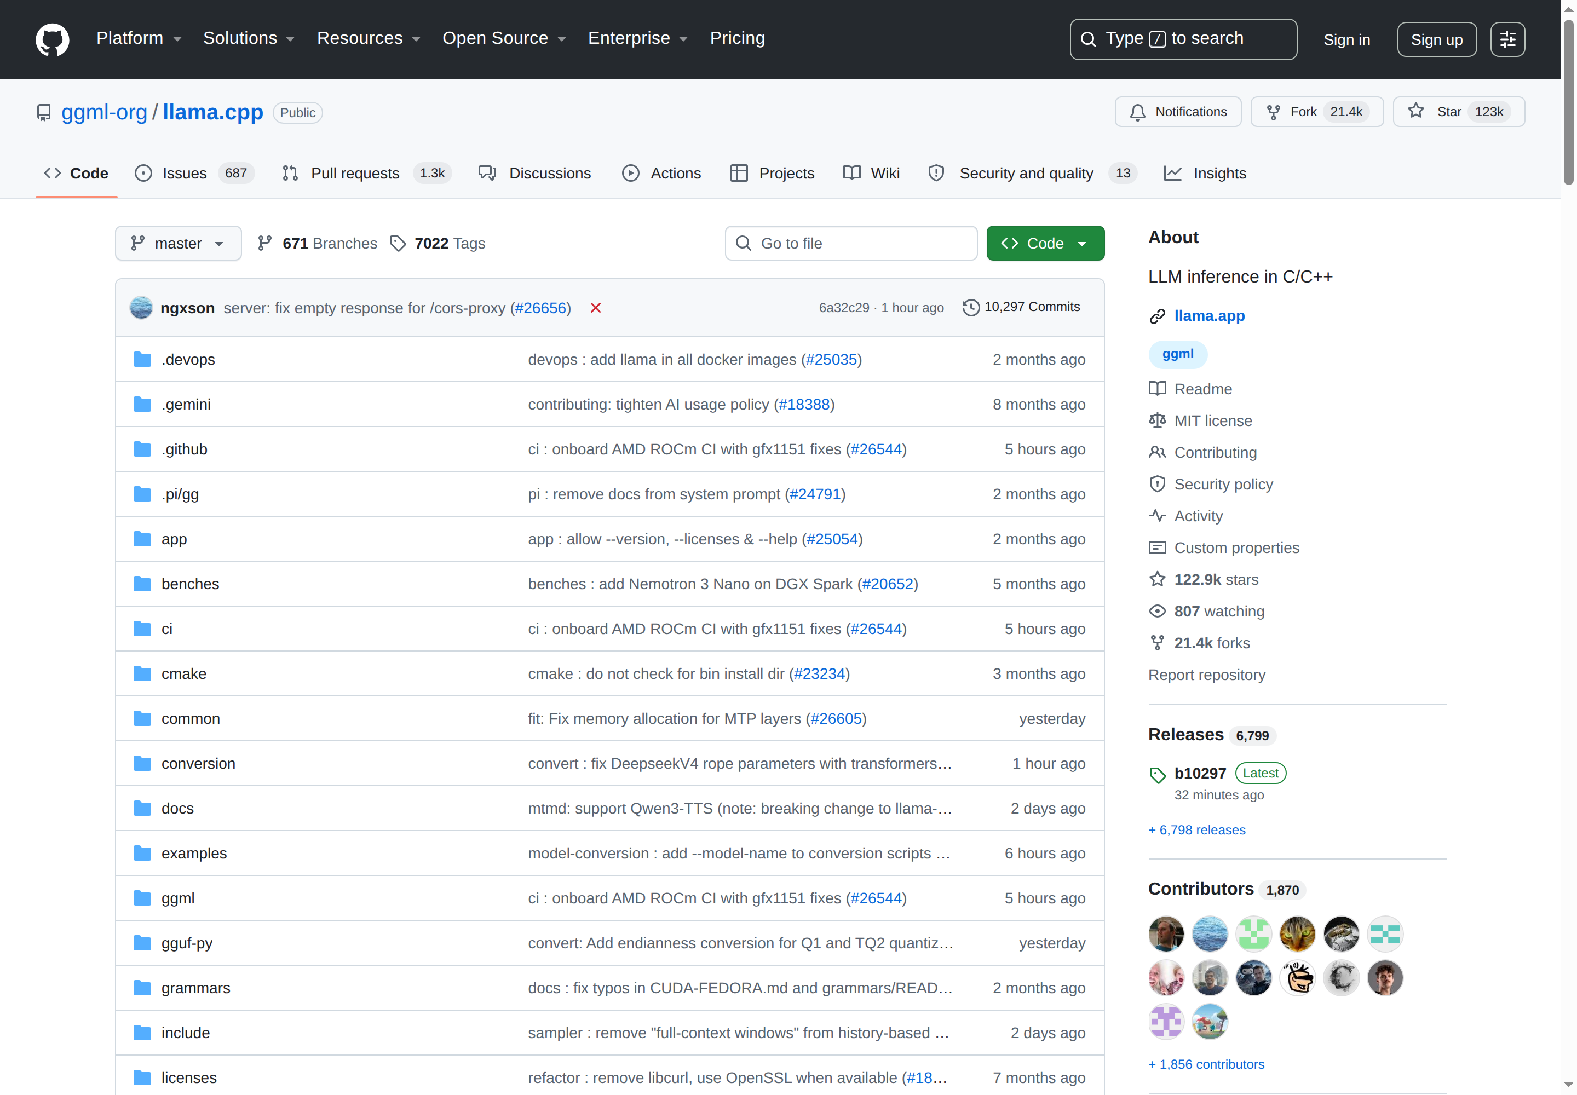
Task: Open the gguf-py folder
Action: tap(187, 943)
